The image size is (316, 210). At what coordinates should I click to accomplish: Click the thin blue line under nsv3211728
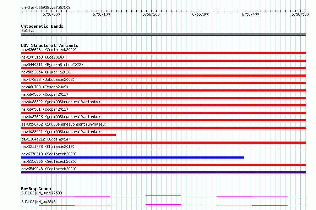[163, 150]
